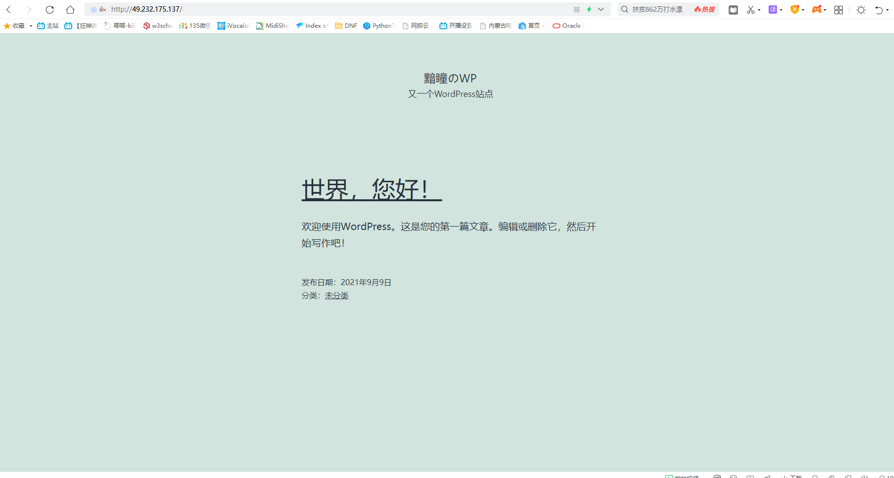Screen dimensions: 894x478
Task: Expand the scissors screenshot dropdown arrow
Action: tap(759, 10)
